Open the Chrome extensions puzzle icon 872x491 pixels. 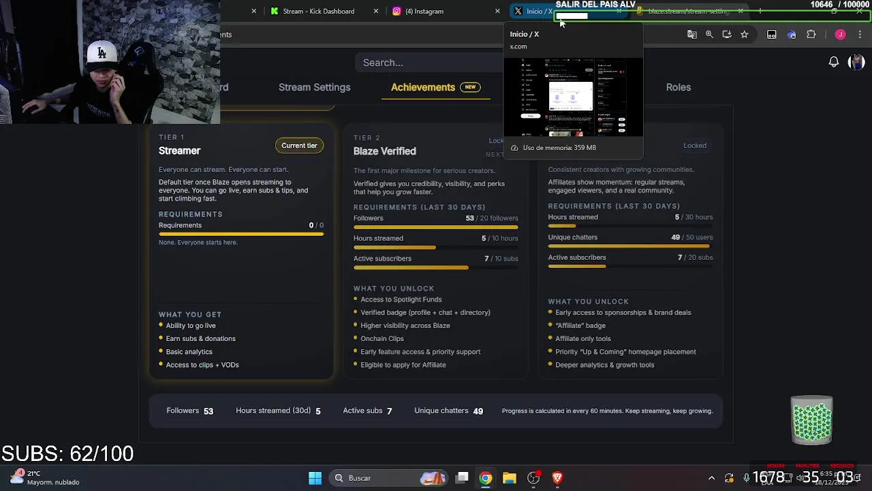pyautogui.click(x=811, y=34)
